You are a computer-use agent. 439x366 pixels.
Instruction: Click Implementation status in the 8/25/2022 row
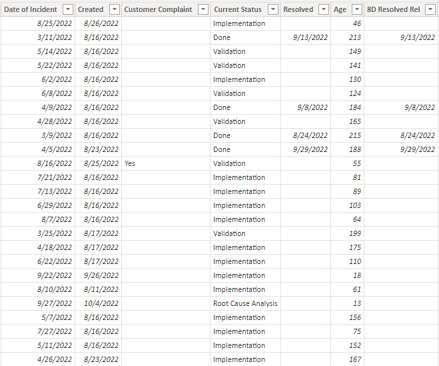(245, 23)
